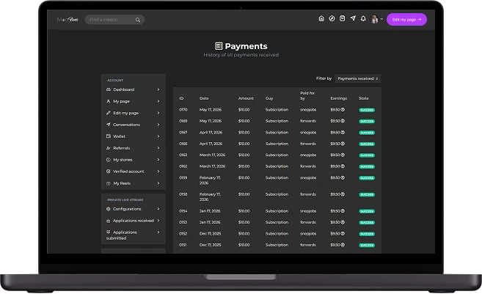Expand the Configurations chevron arrow
This screenshot has height=294, width=482.
pos(158,209)
